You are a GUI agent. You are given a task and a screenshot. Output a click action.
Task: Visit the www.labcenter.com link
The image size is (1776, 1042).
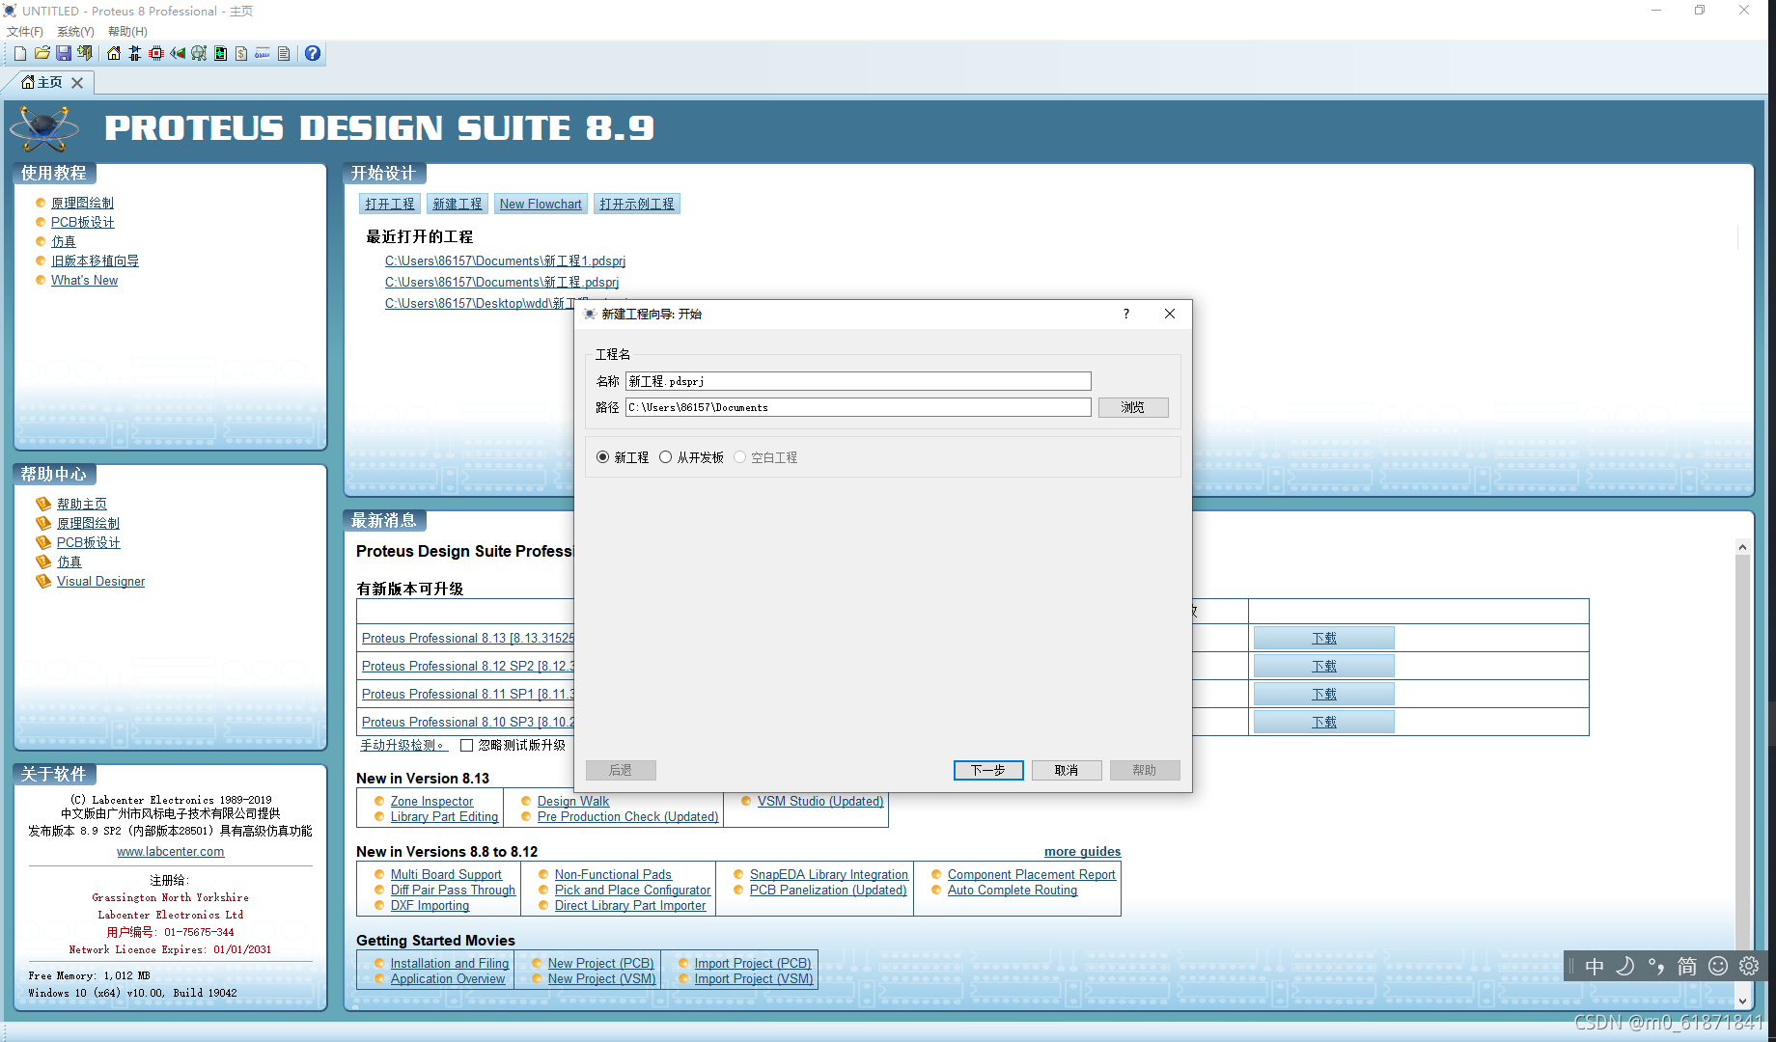click(x=170, y=851)
